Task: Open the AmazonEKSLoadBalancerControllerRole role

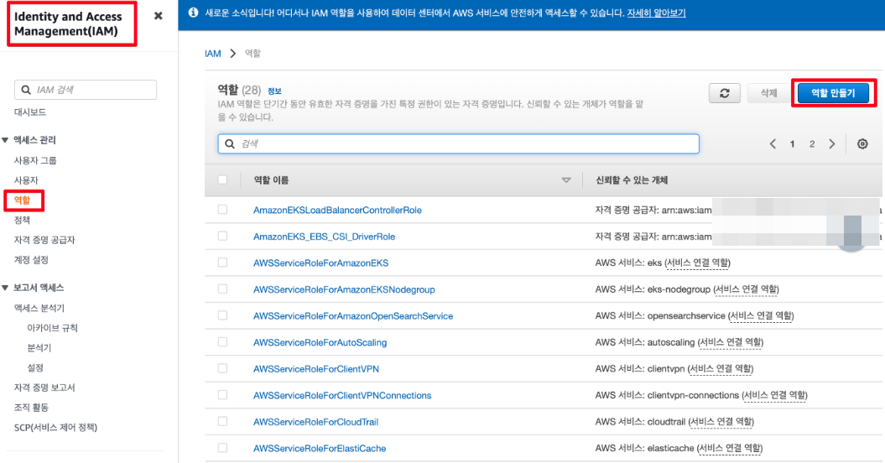Action: pos(337,210)
